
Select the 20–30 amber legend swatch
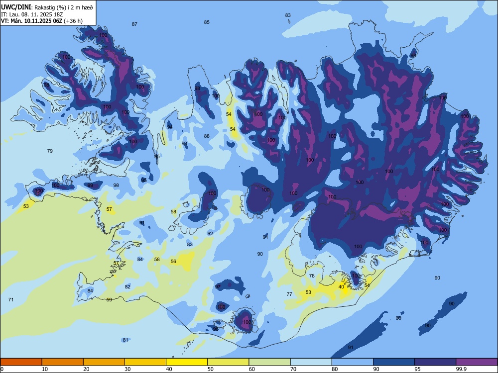pyautogui.click(x=104, y=362)
